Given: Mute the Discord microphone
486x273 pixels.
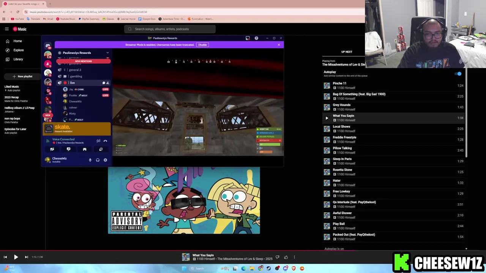Looking at the screenshot, I should (x=90, y=160).
